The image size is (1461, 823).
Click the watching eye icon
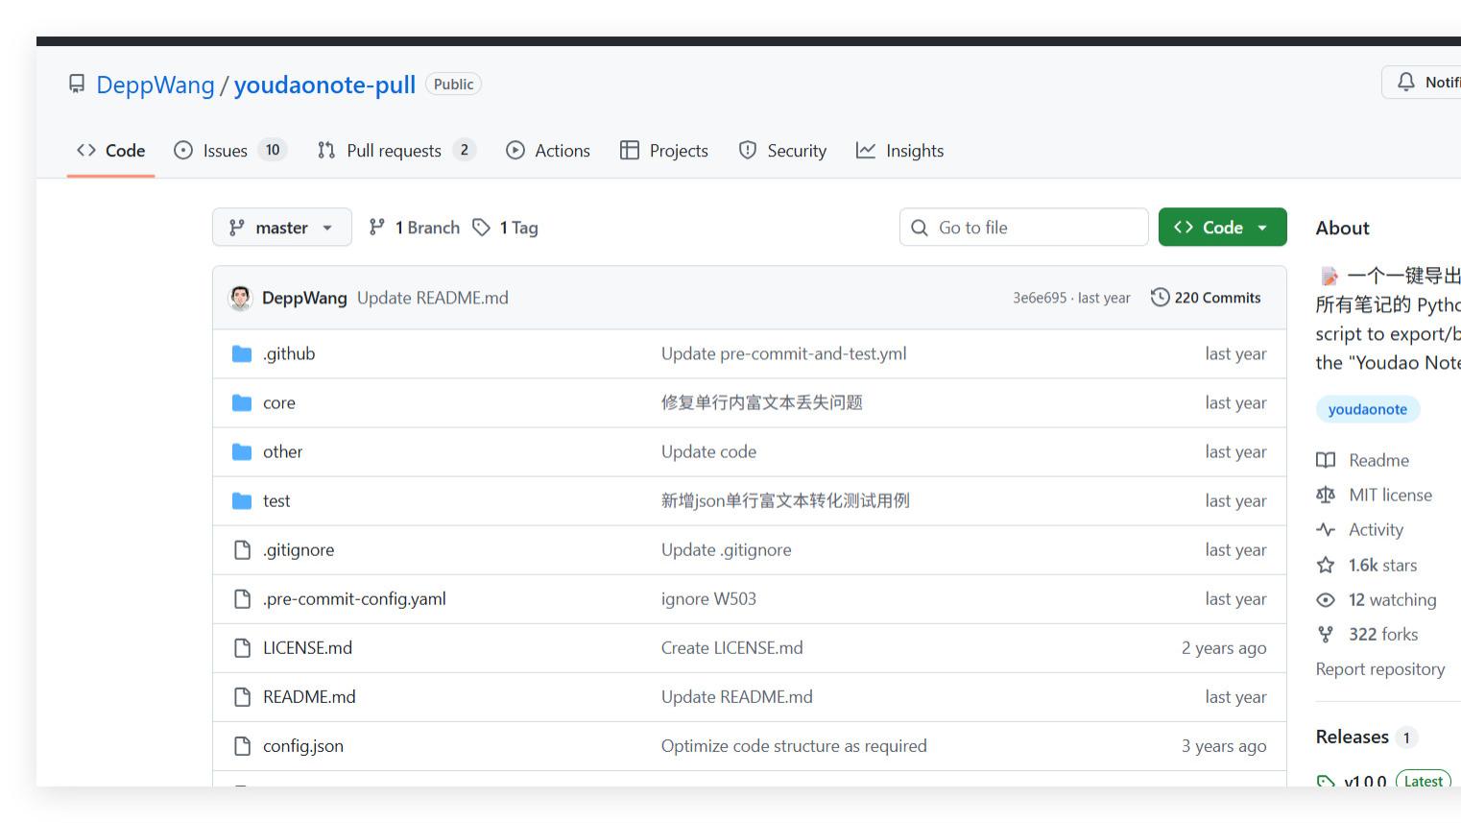coord(1326,599)
